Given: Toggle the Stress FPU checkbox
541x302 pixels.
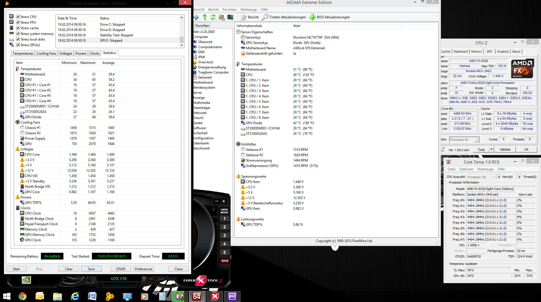Looking at the screenshot, I should point(18,23).
